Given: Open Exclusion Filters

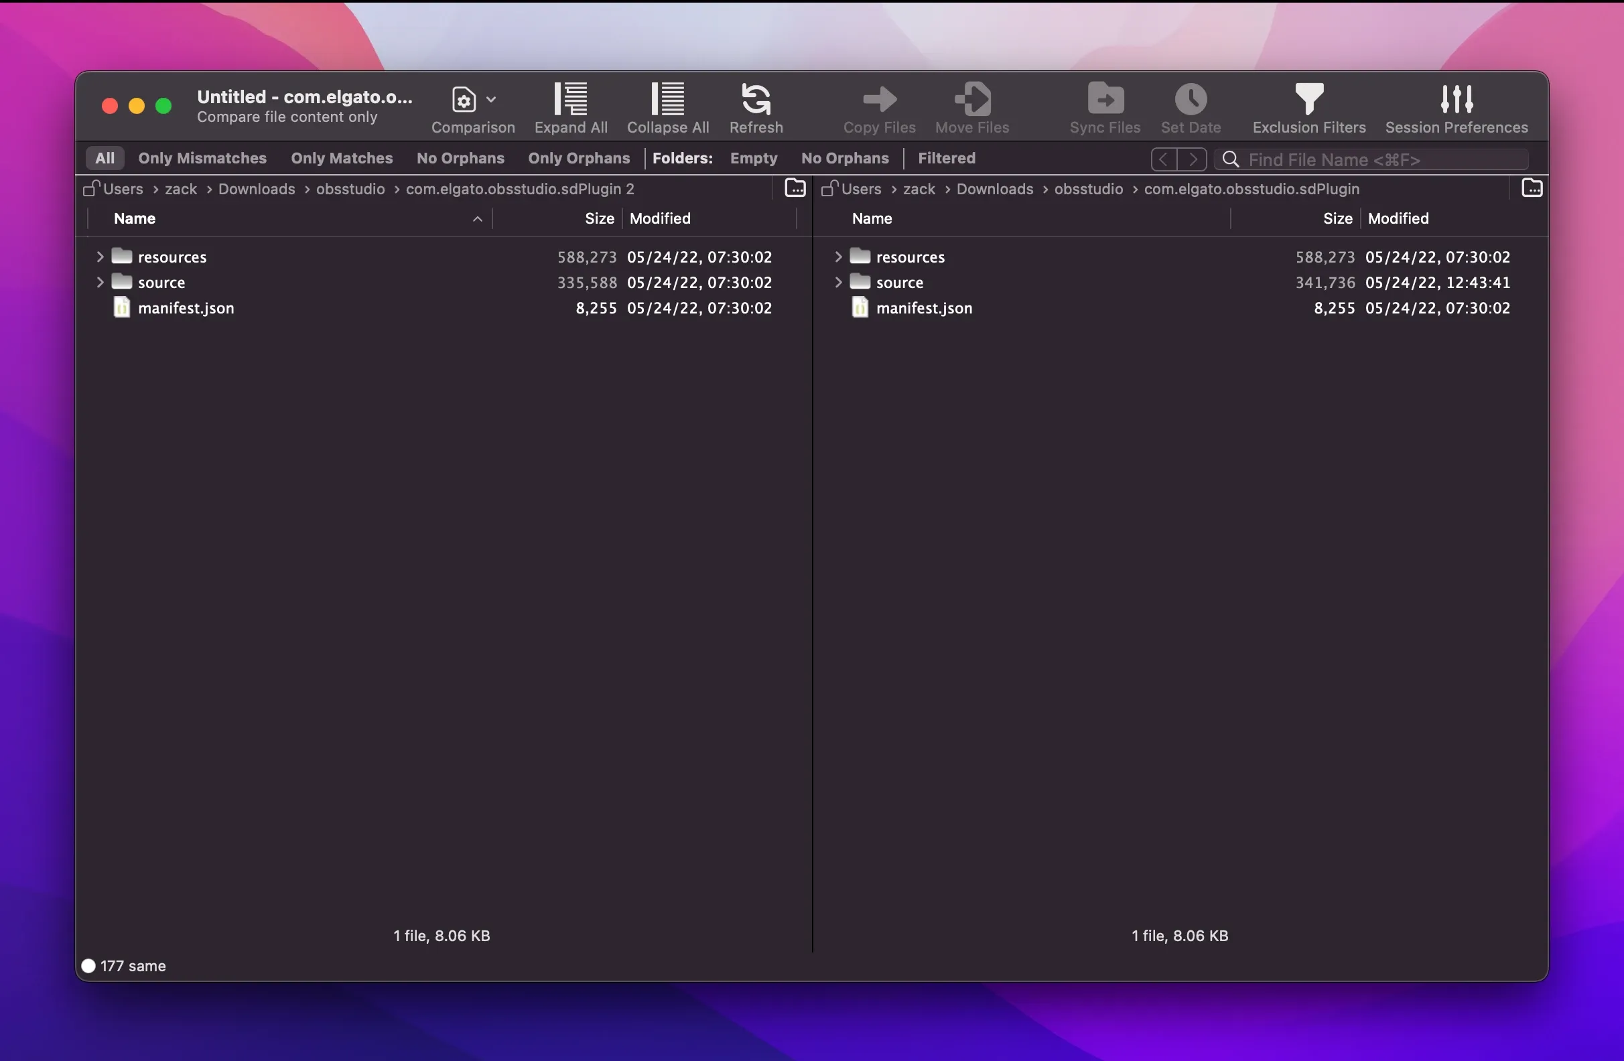Looking at the screenshot, I should 1309,108.
